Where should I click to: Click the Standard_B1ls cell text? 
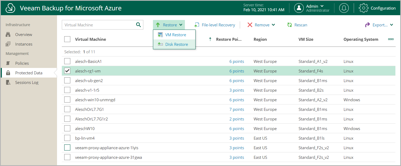tap(311, 138)
